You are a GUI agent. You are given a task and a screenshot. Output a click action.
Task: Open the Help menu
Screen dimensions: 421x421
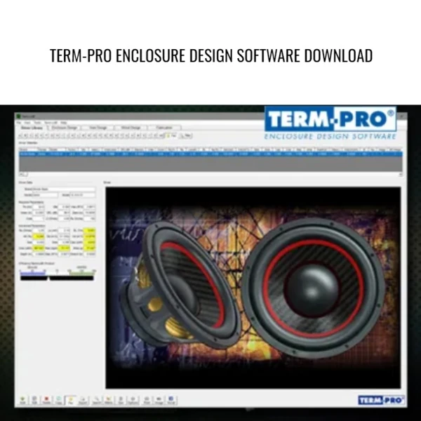(x=64, y=122)
